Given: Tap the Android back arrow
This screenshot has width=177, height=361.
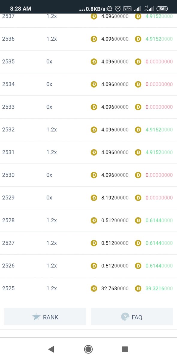Looking at the screenshot, I should (51, 349).
